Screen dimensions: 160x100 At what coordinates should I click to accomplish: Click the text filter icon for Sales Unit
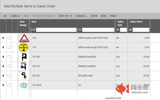[118, 30]
